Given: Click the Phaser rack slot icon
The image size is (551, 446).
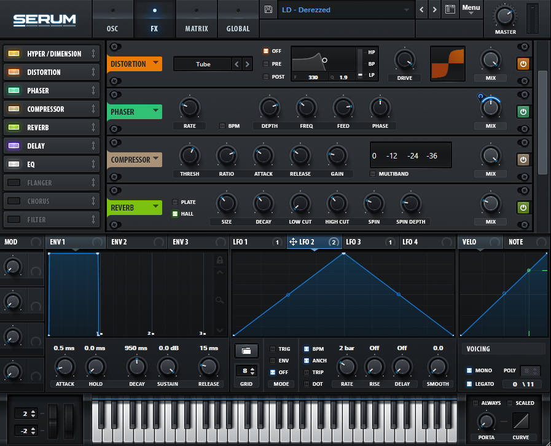Looking at the screenshot, I should click(14, 90).
